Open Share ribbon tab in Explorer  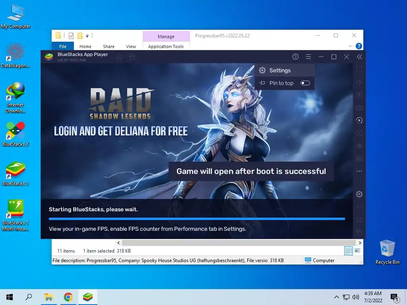[109, 46]
